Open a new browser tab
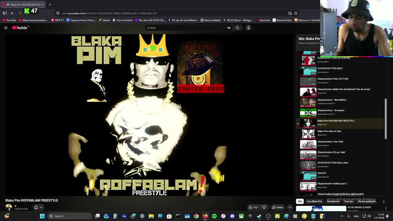 tap(50, 5)
